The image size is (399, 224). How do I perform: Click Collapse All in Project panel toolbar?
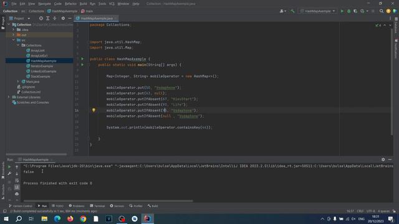(x=54, y=18)
